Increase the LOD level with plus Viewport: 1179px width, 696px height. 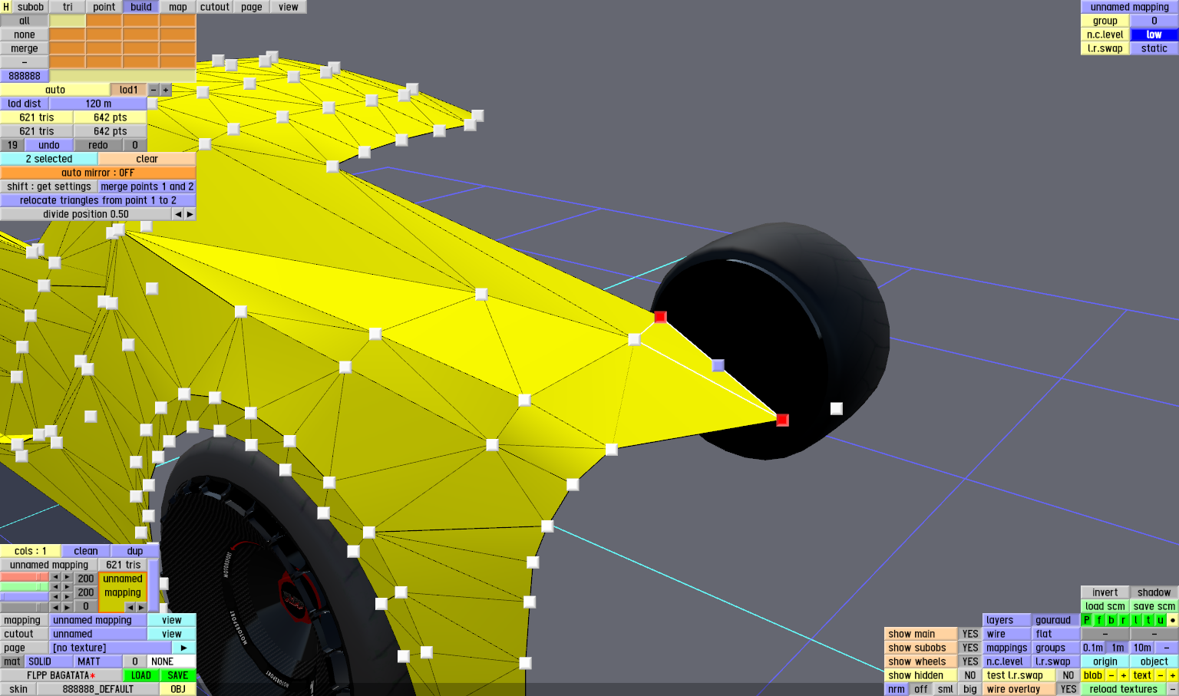tap(166, 90)
